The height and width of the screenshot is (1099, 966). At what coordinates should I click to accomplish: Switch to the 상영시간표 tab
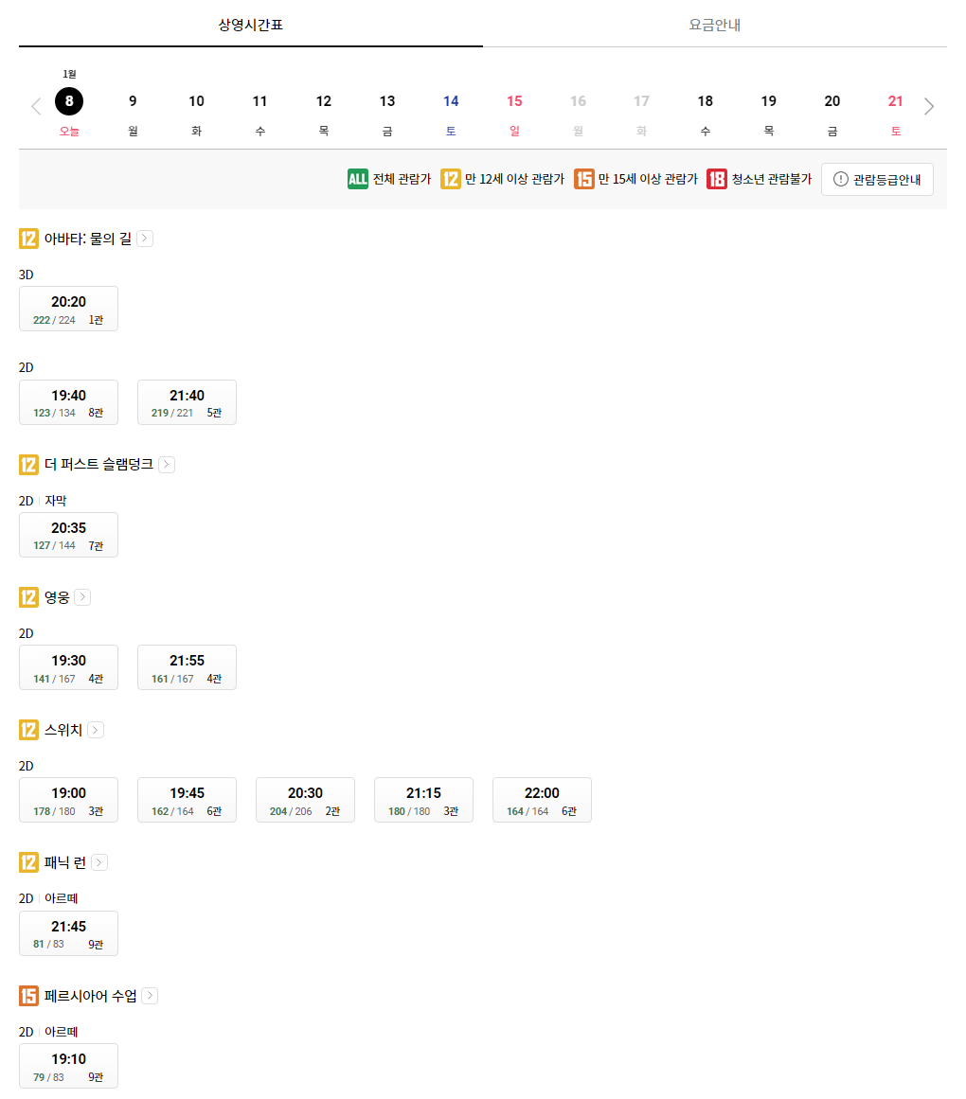tap(250, 25)
